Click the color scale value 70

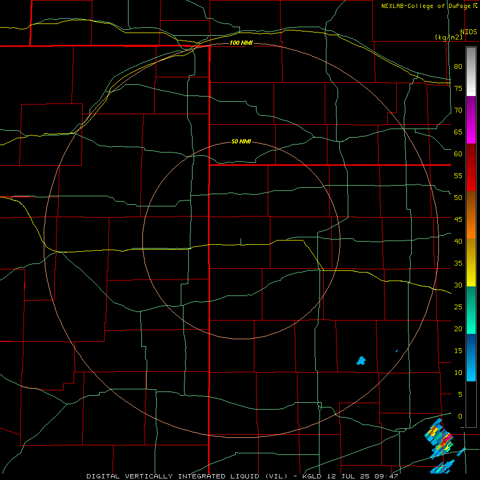coord(458,110)
